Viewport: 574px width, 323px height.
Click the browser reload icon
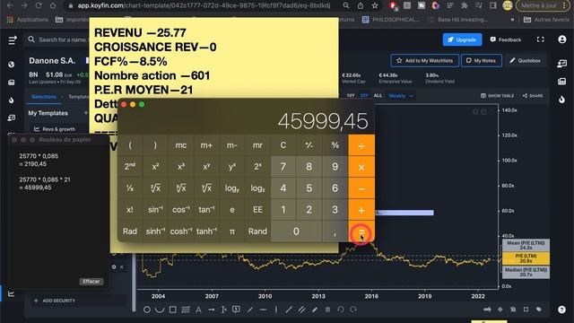click(39, 5)
